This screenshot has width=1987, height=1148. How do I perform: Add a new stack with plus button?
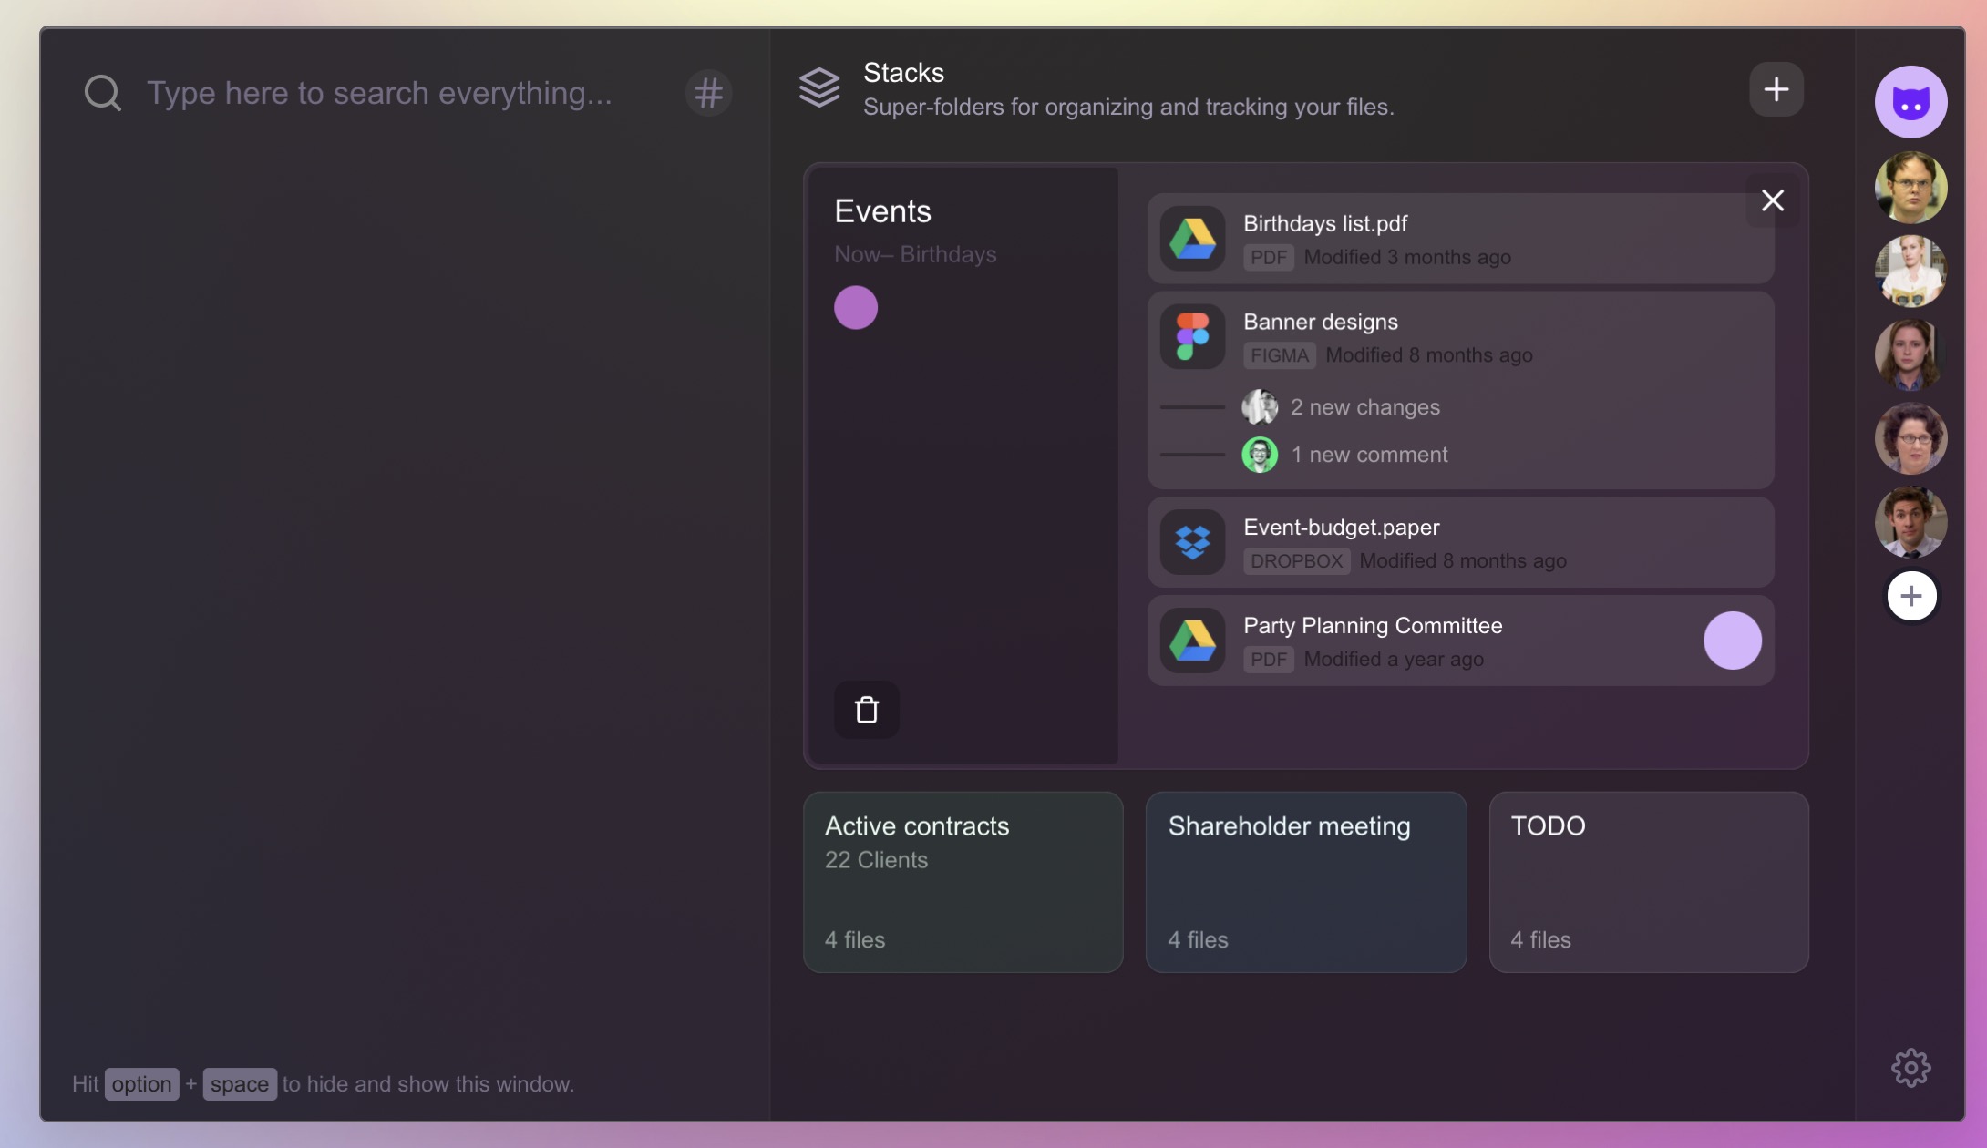[1776, 89]
